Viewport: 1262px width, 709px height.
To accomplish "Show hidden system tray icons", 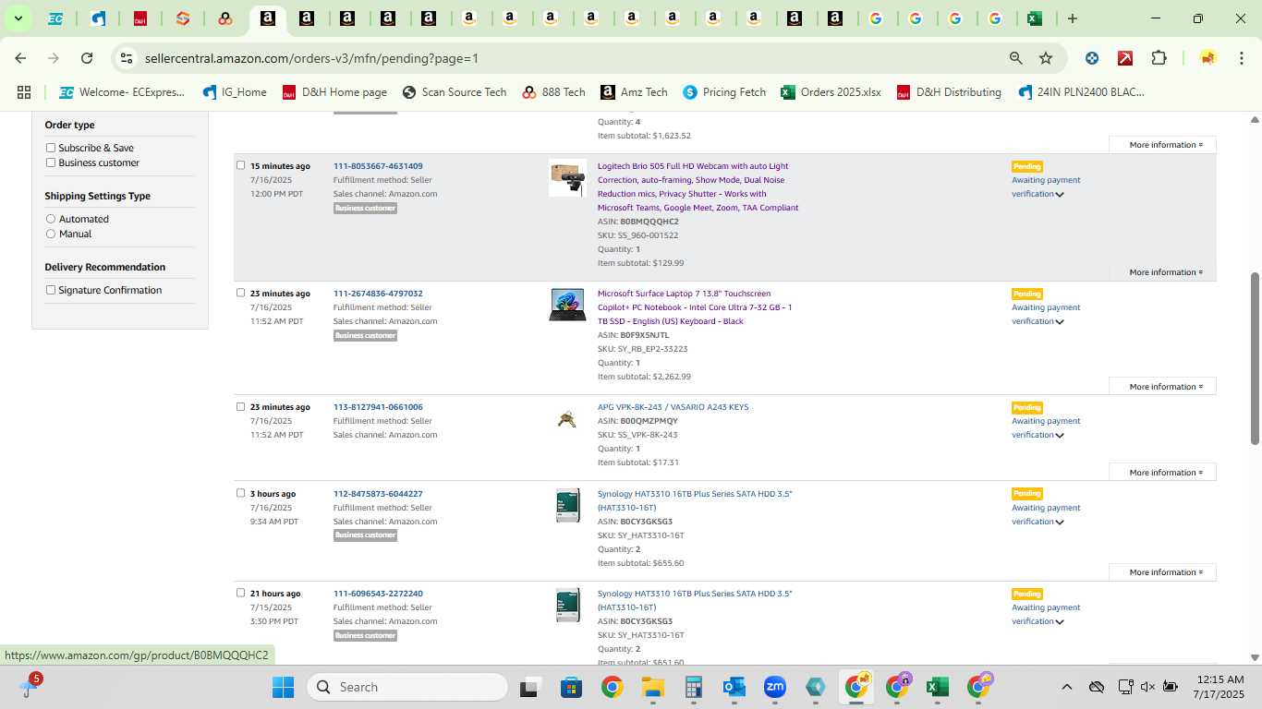I will click(x=1066, y=687).
